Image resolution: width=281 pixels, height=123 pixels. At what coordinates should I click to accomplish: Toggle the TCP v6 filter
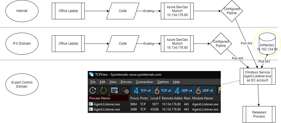pyautogui.click(x=163, y=90)
